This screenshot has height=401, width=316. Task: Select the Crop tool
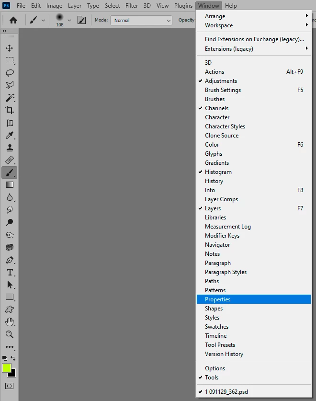click(x=10, y=110)
